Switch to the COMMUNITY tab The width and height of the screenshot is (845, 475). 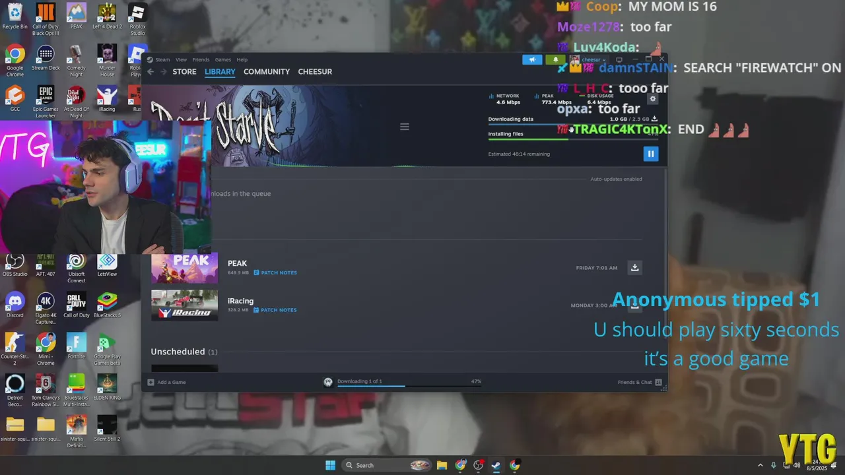267,71
